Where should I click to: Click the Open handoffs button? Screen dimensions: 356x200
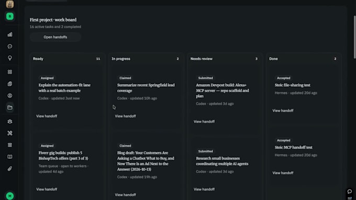pyautogui.click(x=55, y=37)
